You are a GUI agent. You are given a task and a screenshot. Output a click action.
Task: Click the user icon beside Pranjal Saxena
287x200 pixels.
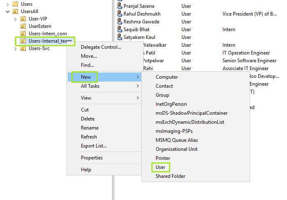(x=119, y=7)
